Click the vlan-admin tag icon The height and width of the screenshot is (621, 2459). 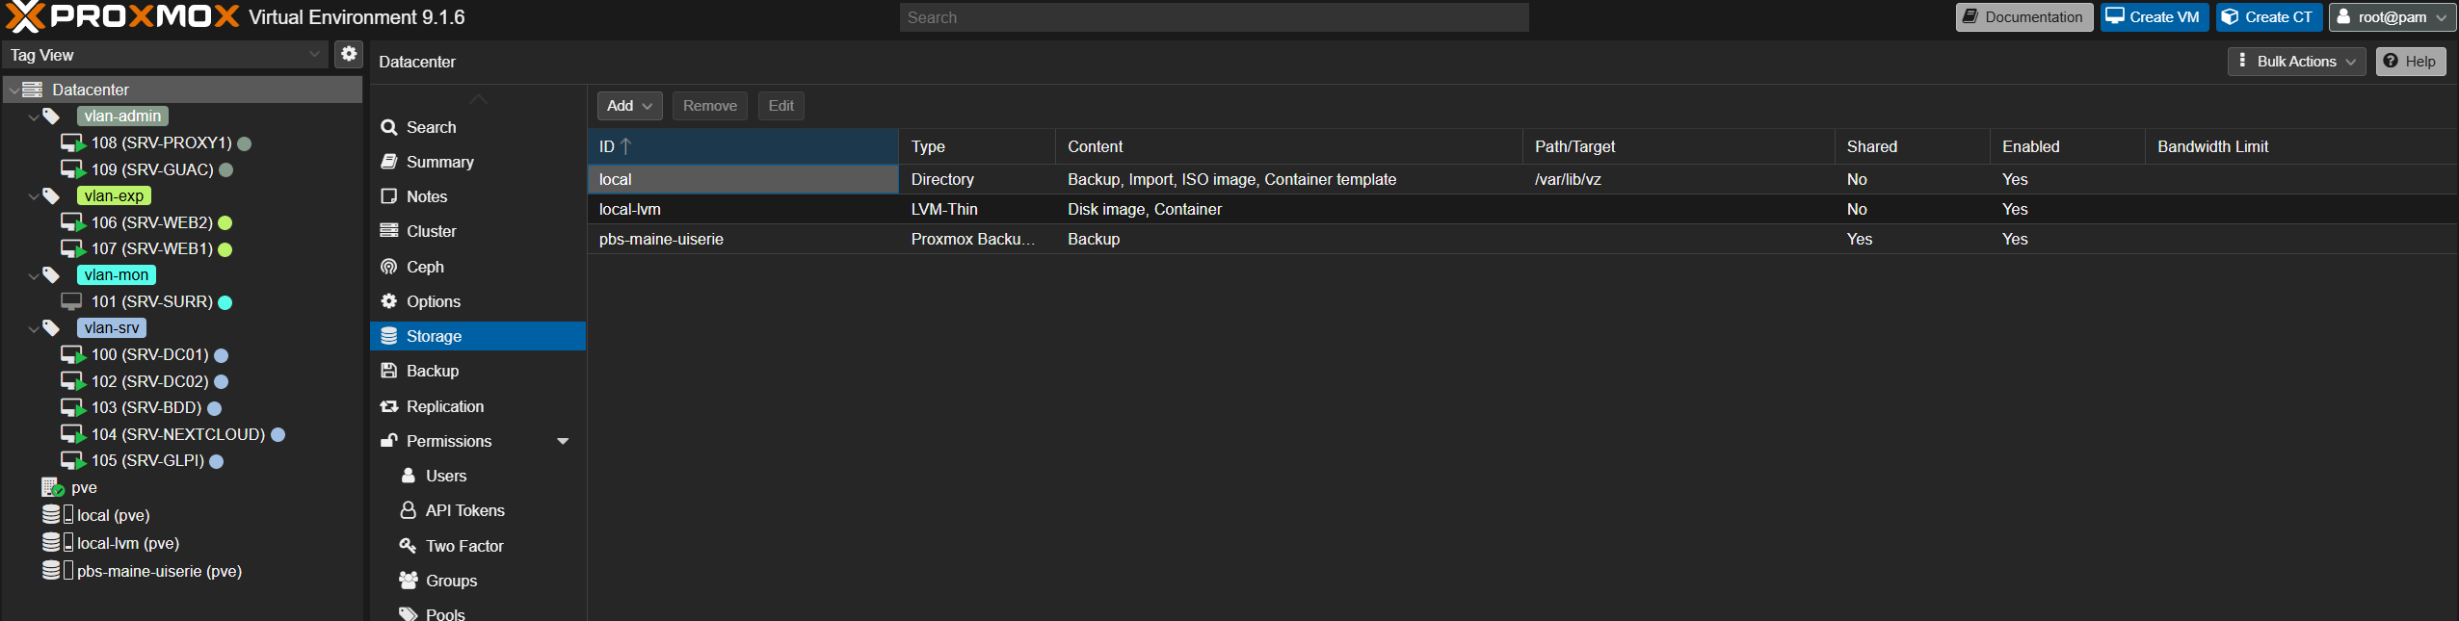coord(51,116)
